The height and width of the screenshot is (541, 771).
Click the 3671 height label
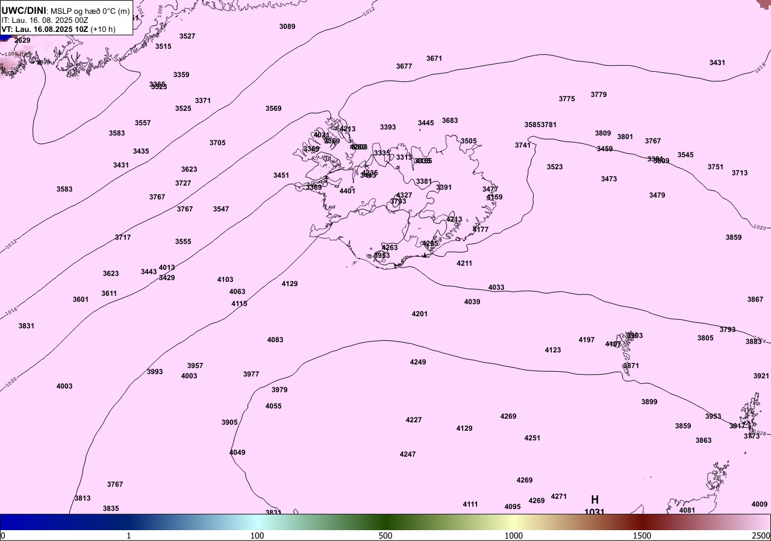click(434, 58)
